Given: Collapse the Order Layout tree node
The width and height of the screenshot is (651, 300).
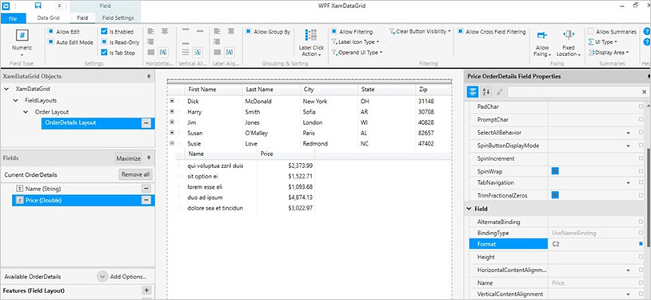Looking at the screenshot, I should [x=26, y=112].
